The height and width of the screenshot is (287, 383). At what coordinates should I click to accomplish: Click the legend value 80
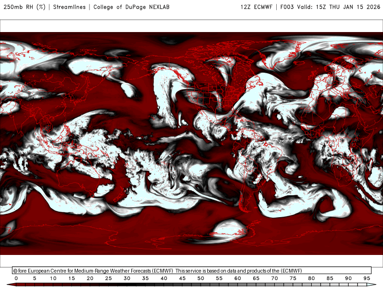[312, 278]
